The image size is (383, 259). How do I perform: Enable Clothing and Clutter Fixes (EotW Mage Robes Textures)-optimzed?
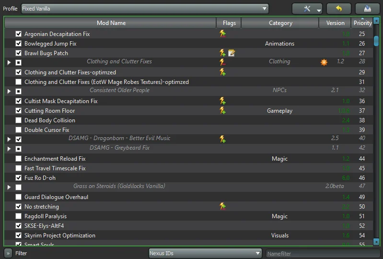pyautogui.click(x=18, y=82)
